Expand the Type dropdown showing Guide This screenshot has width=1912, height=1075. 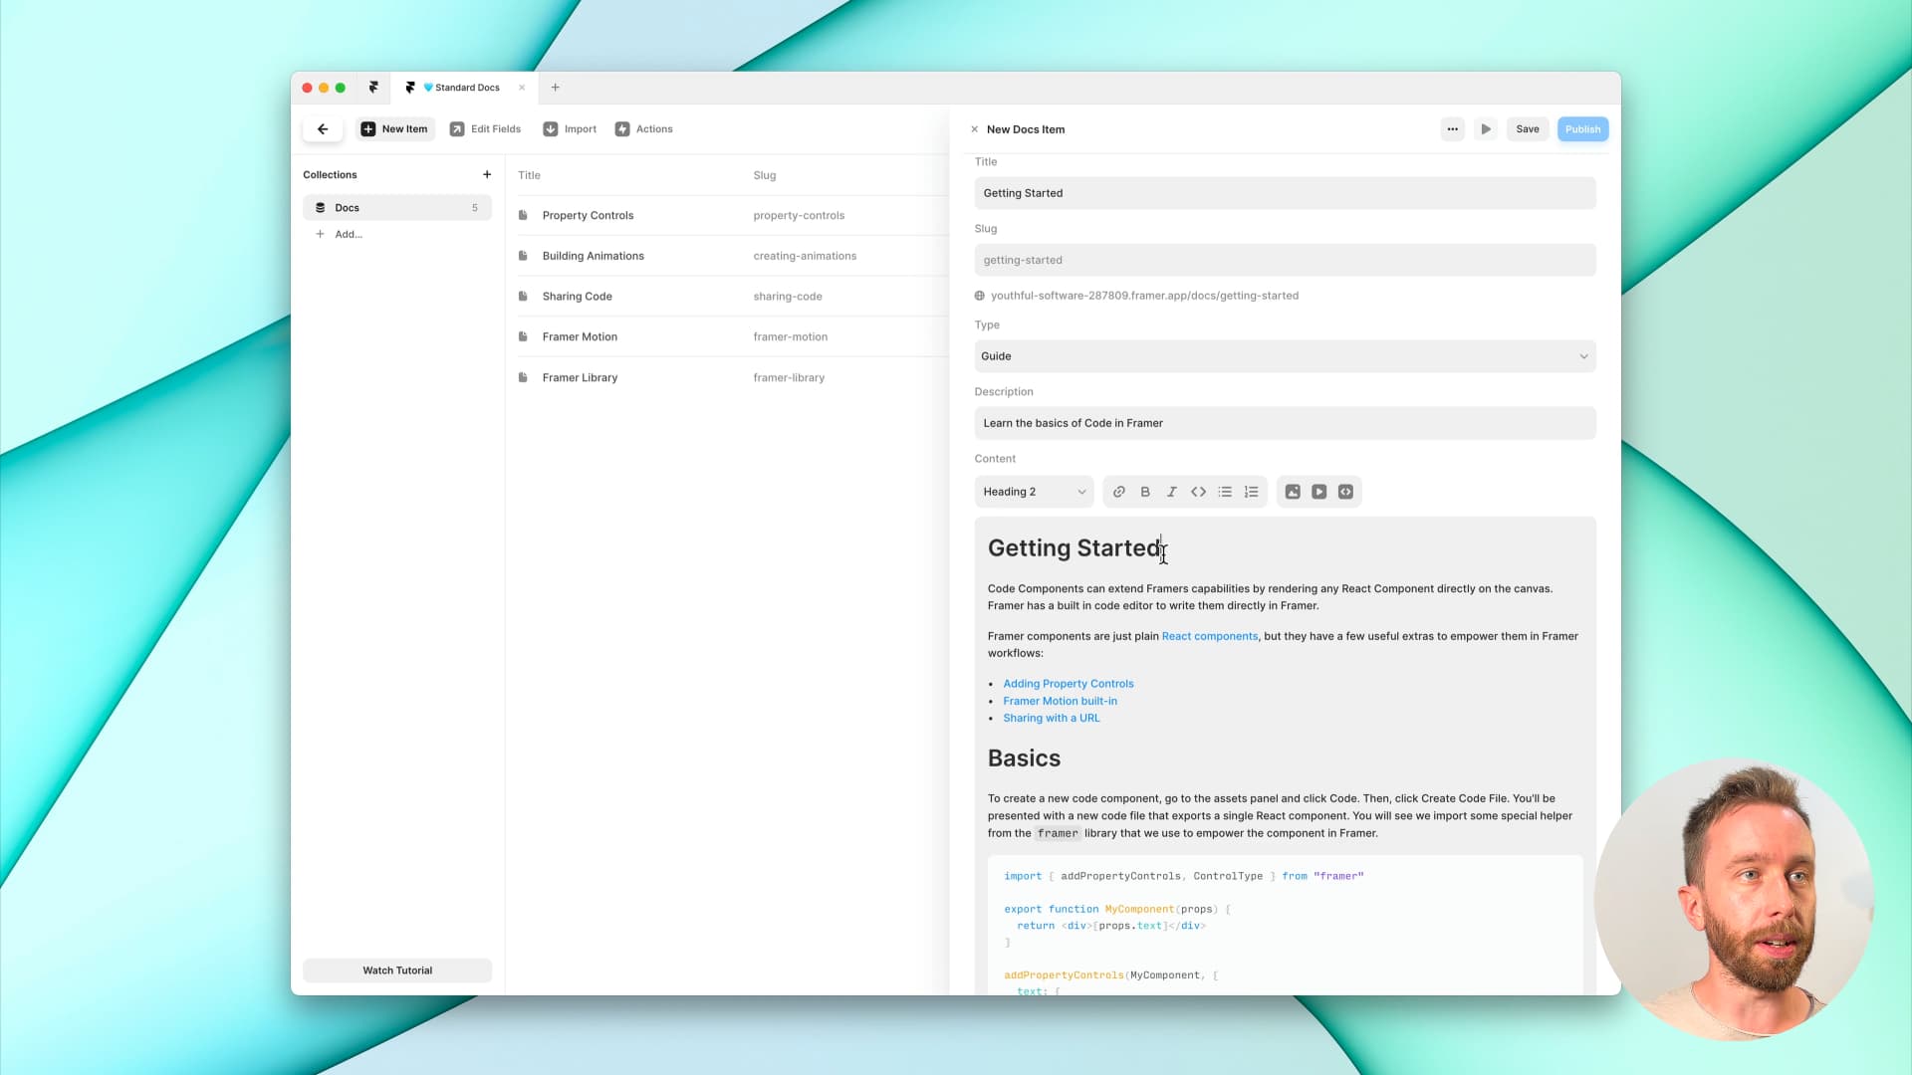coord(1285,356)
